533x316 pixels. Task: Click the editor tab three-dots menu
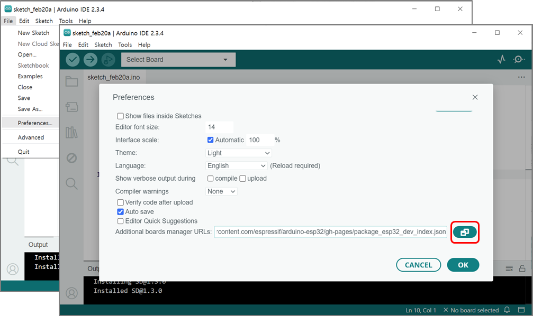click(521, 77)
